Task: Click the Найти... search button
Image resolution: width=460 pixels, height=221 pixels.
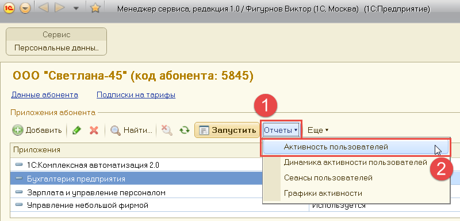Action: (x=131, y=130)
